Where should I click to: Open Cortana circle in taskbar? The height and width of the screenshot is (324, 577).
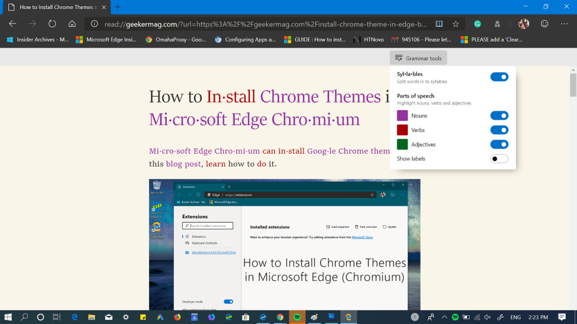pos(41,317)
